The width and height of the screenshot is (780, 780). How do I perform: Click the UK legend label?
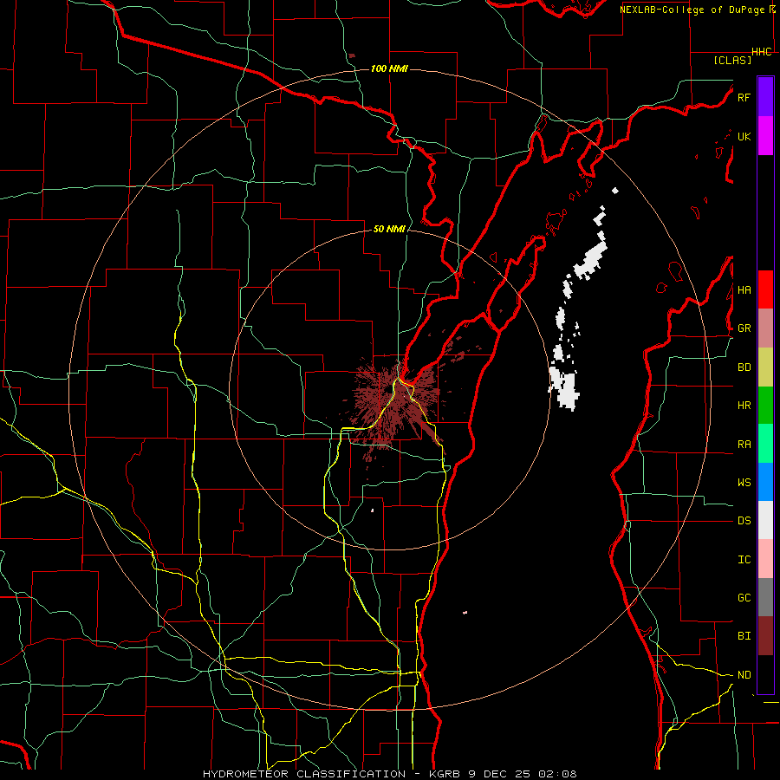click(744, 136)
